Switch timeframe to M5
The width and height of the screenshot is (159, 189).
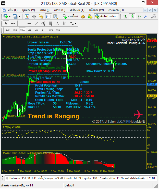point(8,31)
